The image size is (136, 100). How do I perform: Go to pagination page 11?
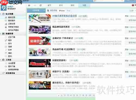(x=94, y=95)
